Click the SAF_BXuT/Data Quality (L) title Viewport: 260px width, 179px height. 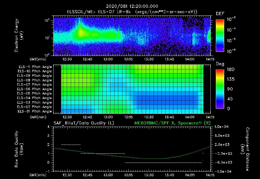coord(84,123)
